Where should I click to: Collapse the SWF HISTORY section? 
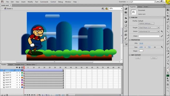click(130, 55)
